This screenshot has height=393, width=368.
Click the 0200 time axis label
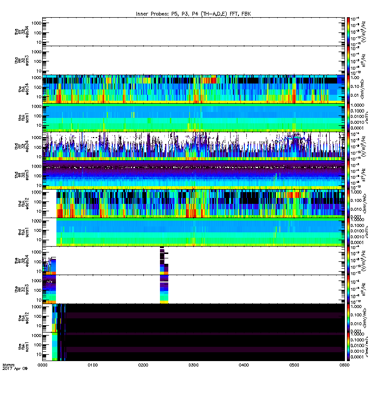[143, 365]
